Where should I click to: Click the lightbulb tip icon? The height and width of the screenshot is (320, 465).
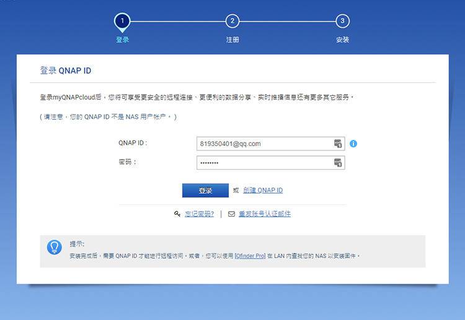pos(55,247)
